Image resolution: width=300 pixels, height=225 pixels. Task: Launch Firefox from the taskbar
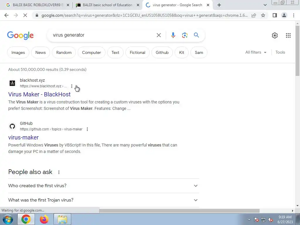[44, 219]
